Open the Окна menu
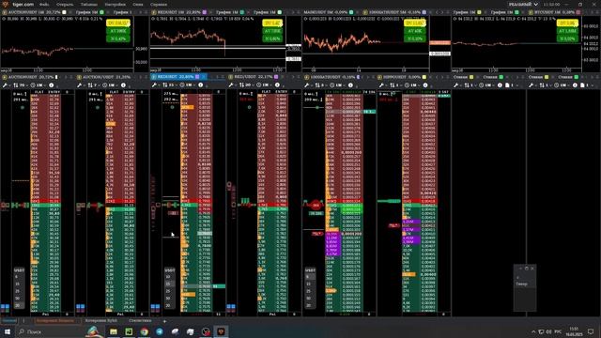The height and width of the screenshot is (338, 601). (x=138, y=4)
